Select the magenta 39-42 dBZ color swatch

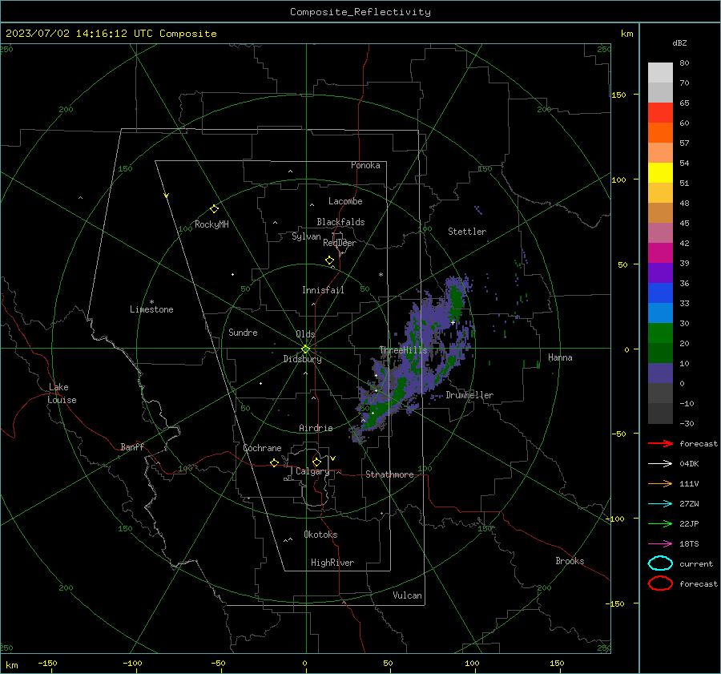pos(660,253)
